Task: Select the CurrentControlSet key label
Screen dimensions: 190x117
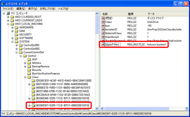Action: [34, 52]
